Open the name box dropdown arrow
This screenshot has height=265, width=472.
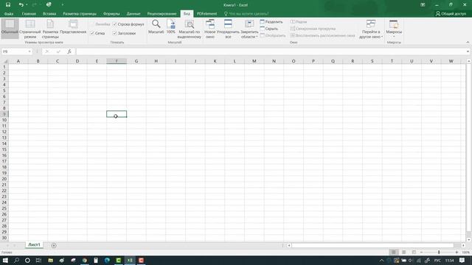(x=29, y=52)
